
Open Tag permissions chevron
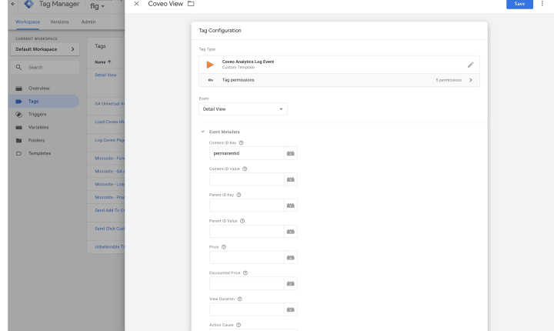point(471,80)
